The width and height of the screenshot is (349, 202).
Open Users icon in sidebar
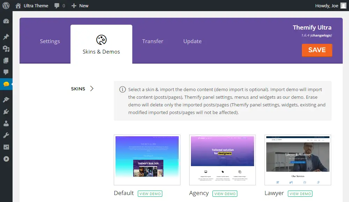point(6,123)
